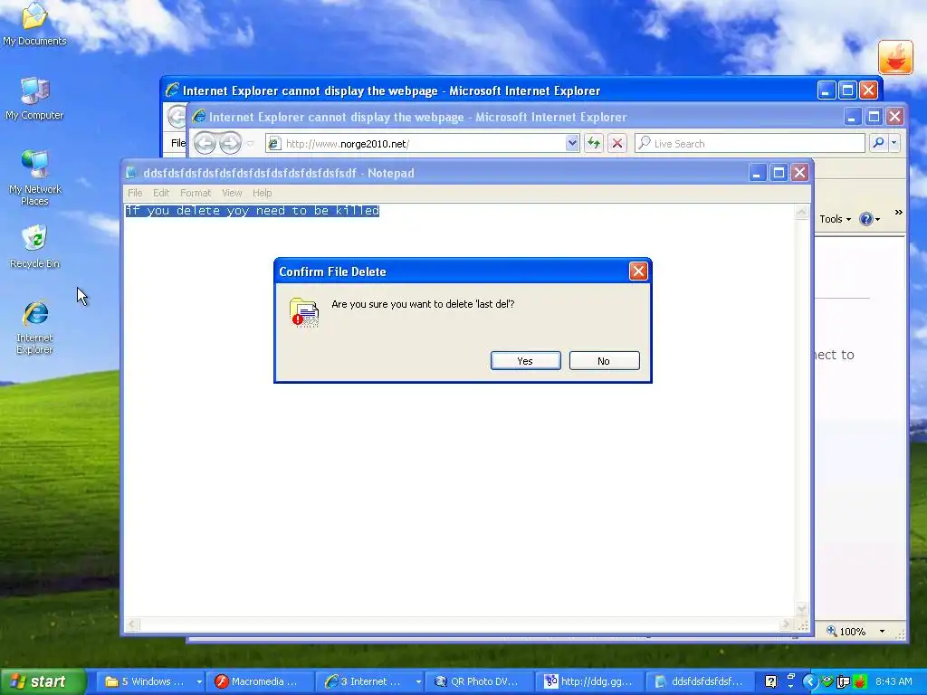Screen dimensions: 927x695
Task: Click the tray green shield icon
Action: (x=827, y=681)
